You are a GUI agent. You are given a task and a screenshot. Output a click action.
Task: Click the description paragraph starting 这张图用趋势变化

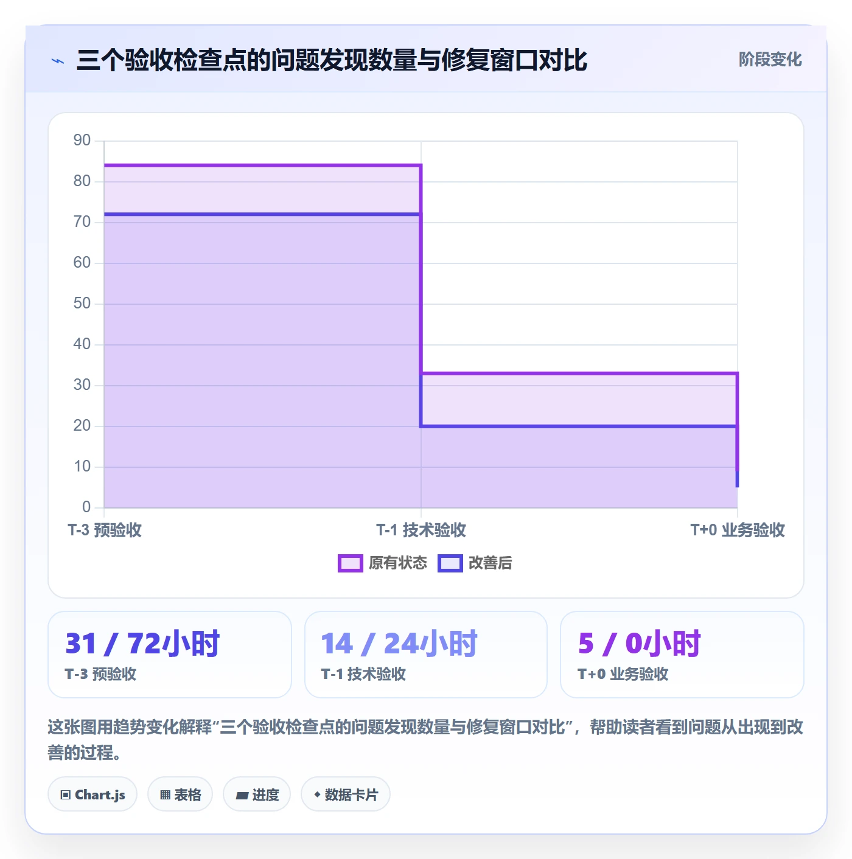[425, 740]
